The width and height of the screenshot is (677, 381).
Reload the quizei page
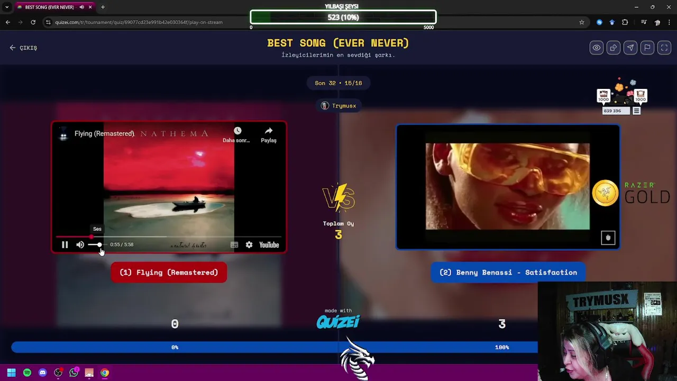(x=33, y=22)
